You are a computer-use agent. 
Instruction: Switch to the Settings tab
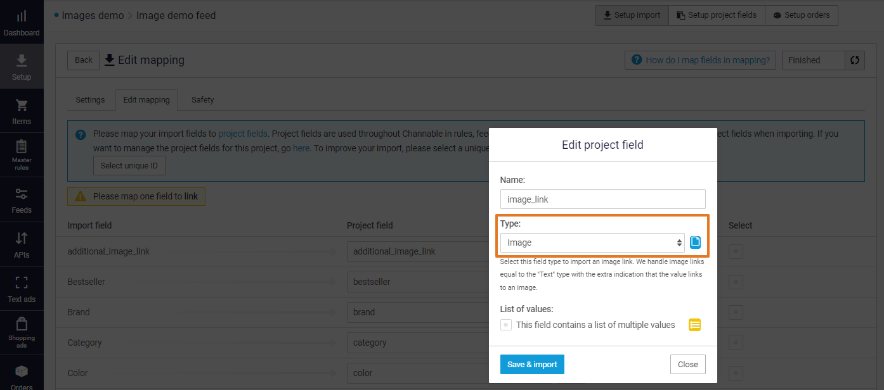pyautogui.click(x=90, y=99)
